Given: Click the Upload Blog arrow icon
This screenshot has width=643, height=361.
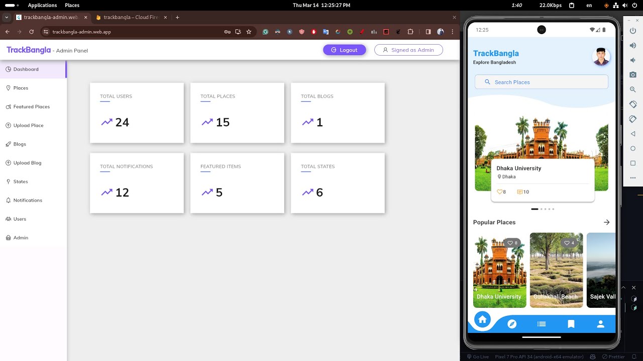Looking at the screenshot, I should [9, 163].
